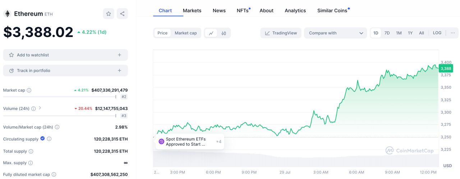Select the Price toggle option
The image size is (460, 179).
click(162, 33)
